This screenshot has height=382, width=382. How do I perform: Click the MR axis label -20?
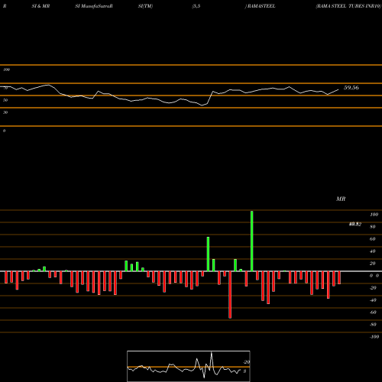pos(373,288)
